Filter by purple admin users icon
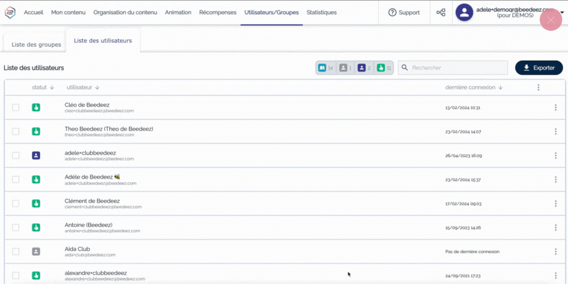 [364, 68]
